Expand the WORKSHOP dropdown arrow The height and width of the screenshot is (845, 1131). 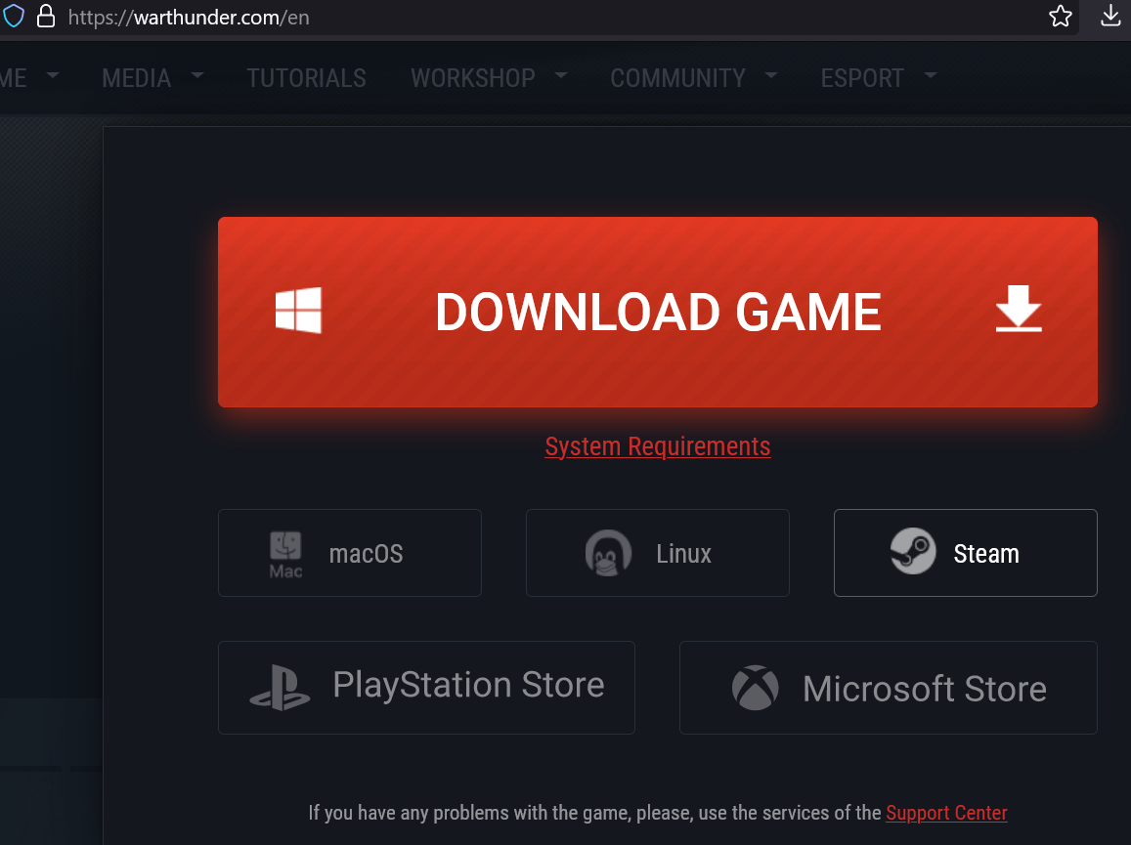click(561, 74)
